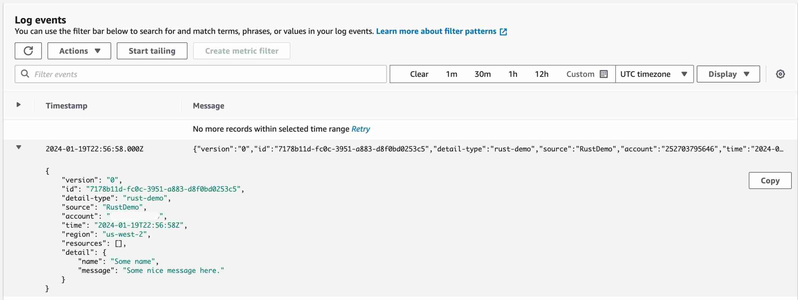Select the 30m time range
This screenshot has width=798, height=300.
pyautogui.click(x=483, y=74)
